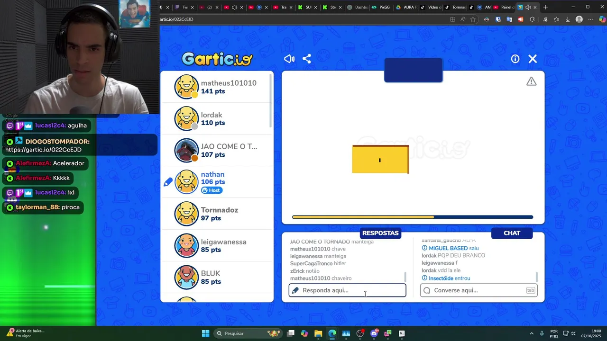Switch to the PixGG browser tab
The width and height of the screenshot is (607, 341).
pos(381,7)
